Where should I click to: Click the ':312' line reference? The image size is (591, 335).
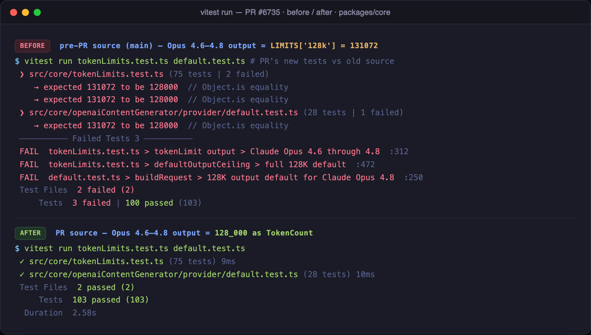[x=399, y=152]
